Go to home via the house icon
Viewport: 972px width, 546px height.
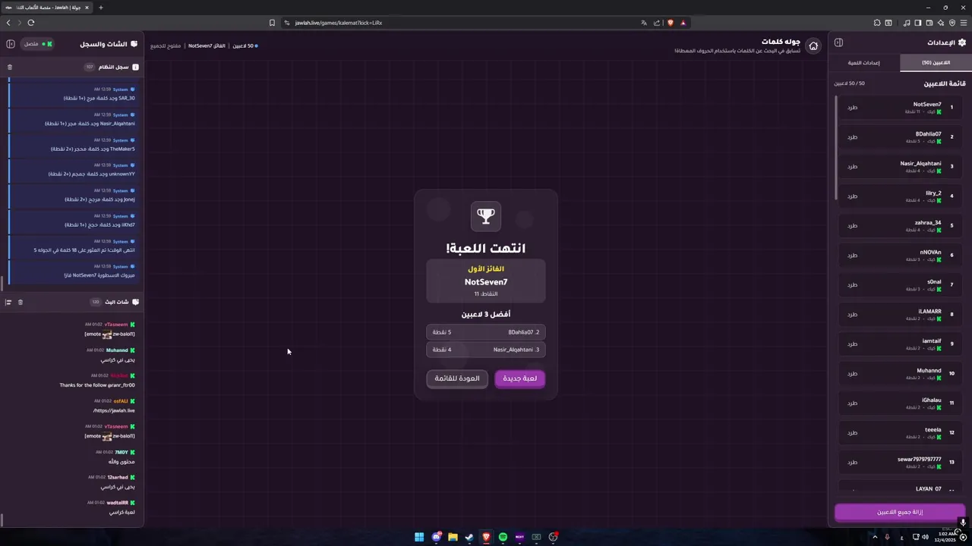click(x=813, y=45)
